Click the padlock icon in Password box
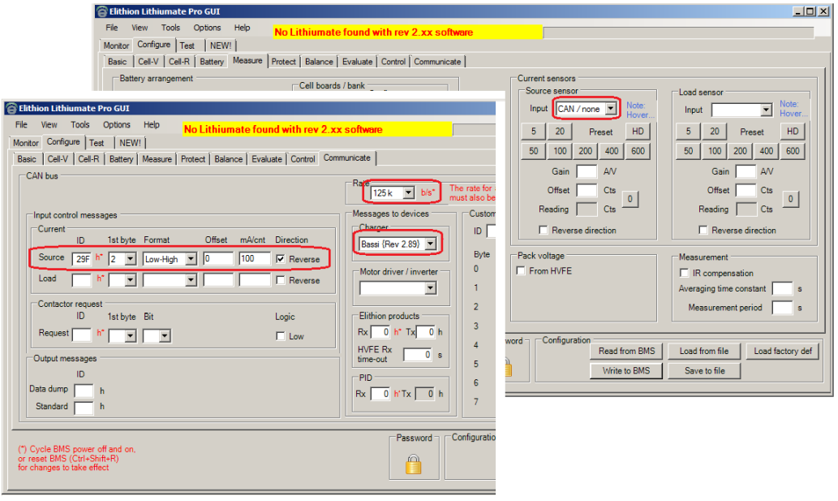 413,464
